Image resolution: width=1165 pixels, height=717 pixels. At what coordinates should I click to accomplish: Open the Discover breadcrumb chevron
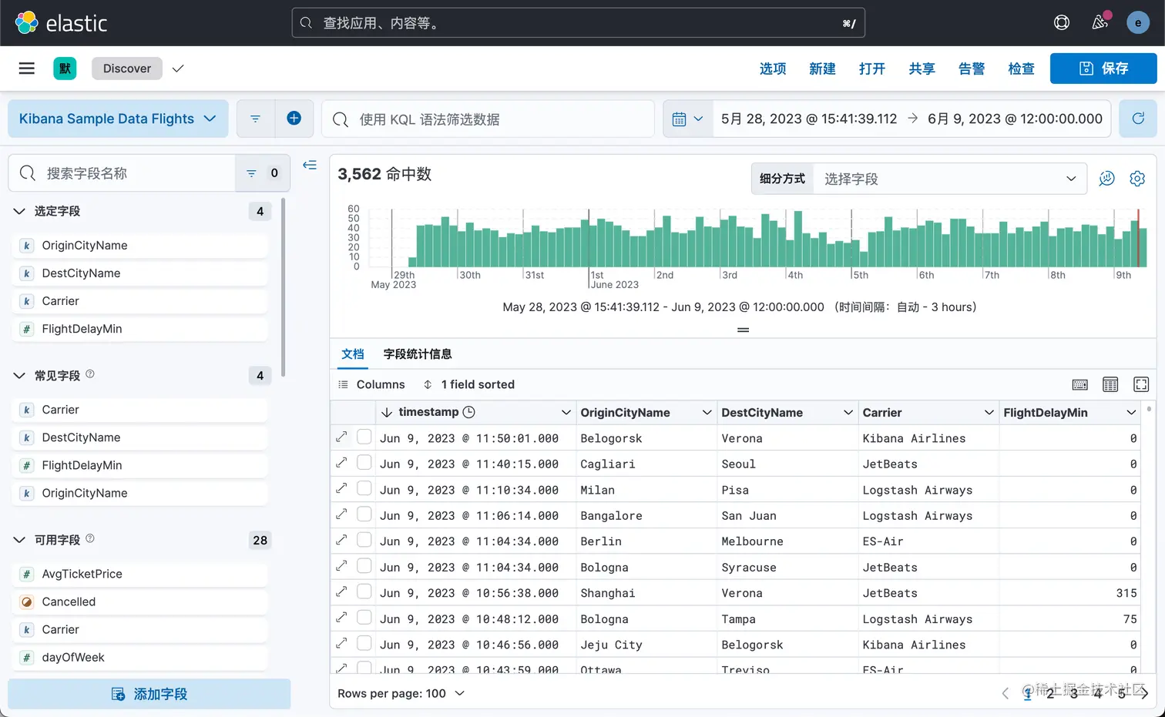[x=178, y=69]
